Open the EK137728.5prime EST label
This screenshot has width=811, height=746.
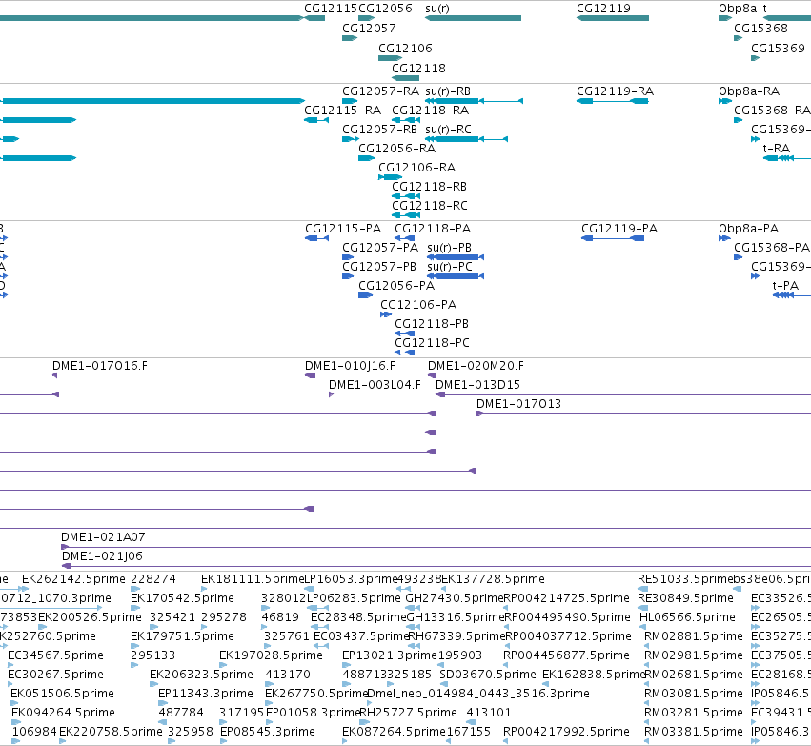click(493, 579)
